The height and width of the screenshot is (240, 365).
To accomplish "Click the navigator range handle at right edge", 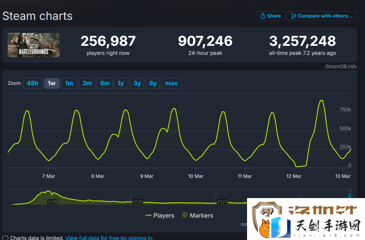I will click(x=350, y=196).
